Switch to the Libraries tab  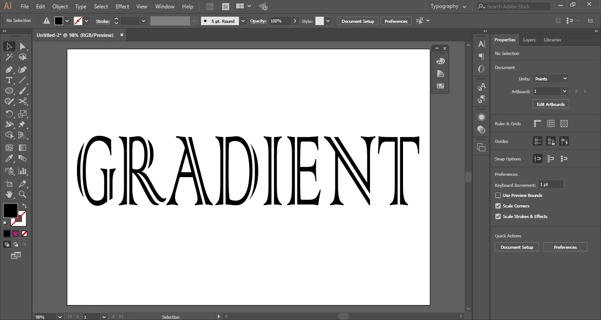click(x=552, y=40)
